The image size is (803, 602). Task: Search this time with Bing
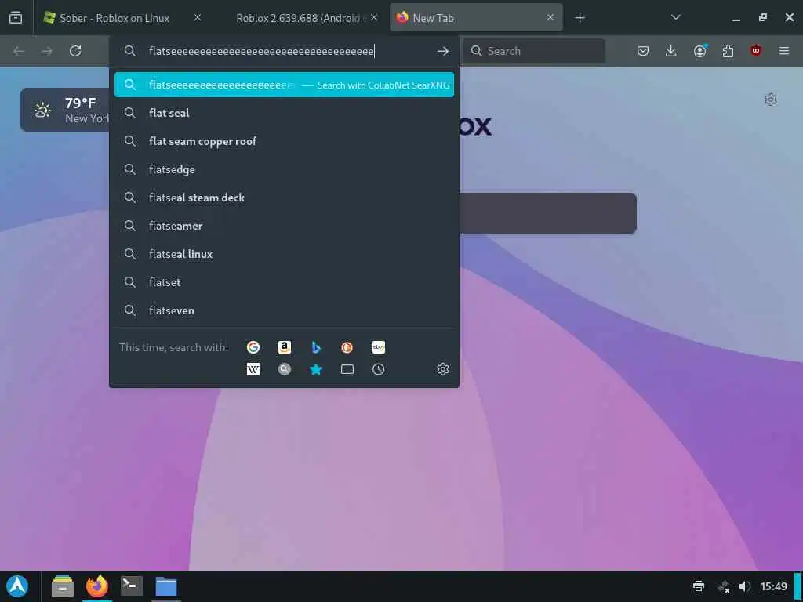pyautogui.click(x=316, y=347)
